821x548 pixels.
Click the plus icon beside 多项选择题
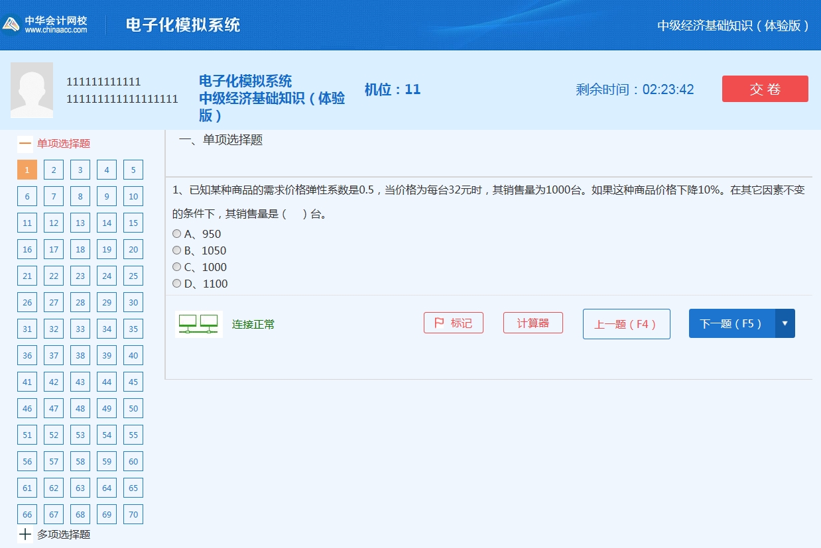click(25, 534)
